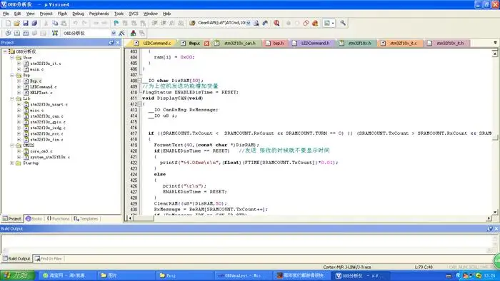Open Configuration wrench icon
500x281 pixels.
343,23
